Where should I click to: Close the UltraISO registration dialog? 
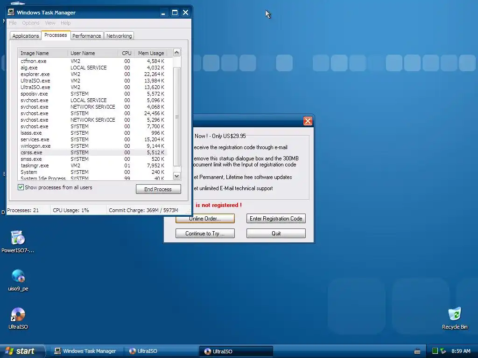coord(308,121)
